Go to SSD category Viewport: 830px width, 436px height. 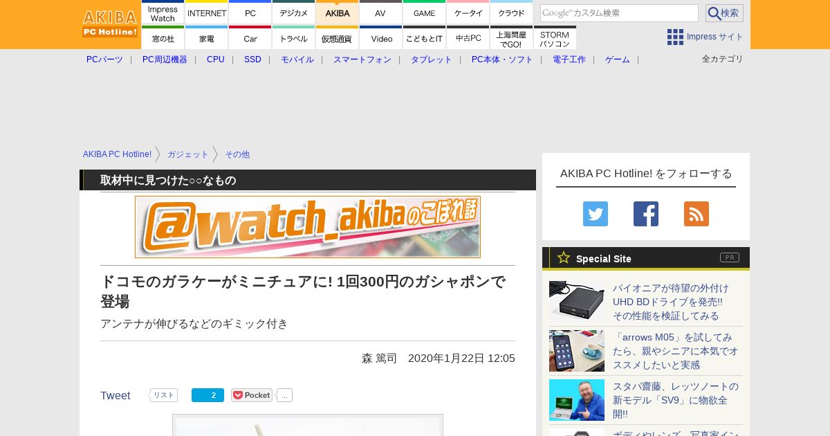(x=252, y=60)
